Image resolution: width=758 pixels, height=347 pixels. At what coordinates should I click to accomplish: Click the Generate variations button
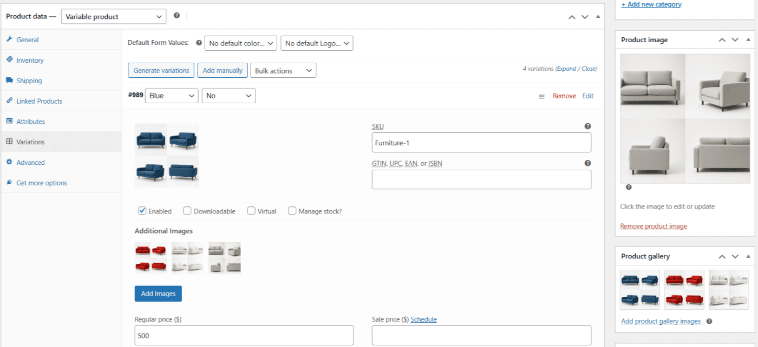(x=161, y=71)
